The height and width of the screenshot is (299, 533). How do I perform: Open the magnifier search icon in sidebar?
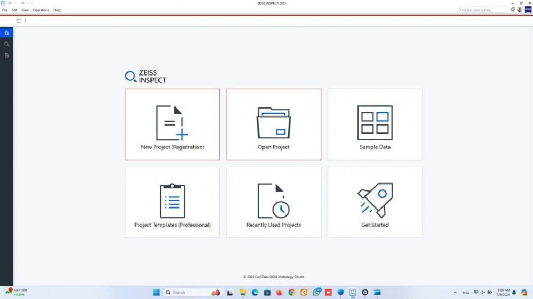point(6,44)
